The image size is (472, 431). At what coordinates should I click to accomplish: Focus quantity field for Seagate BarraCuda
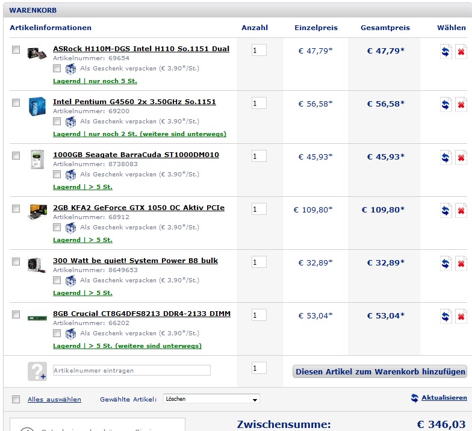point(259,157)
